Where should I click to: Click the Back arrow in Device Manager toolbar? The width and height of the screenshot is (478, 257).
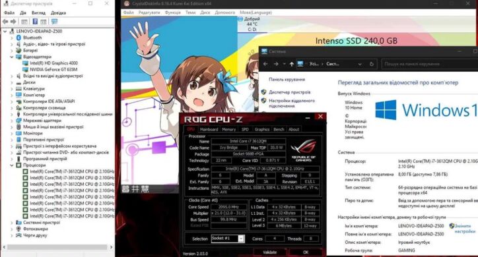(x=5, y=22)
